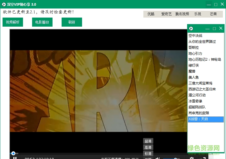Select movie 美人鱼 in list
The image size is (226, 159).
click(206, 77)
